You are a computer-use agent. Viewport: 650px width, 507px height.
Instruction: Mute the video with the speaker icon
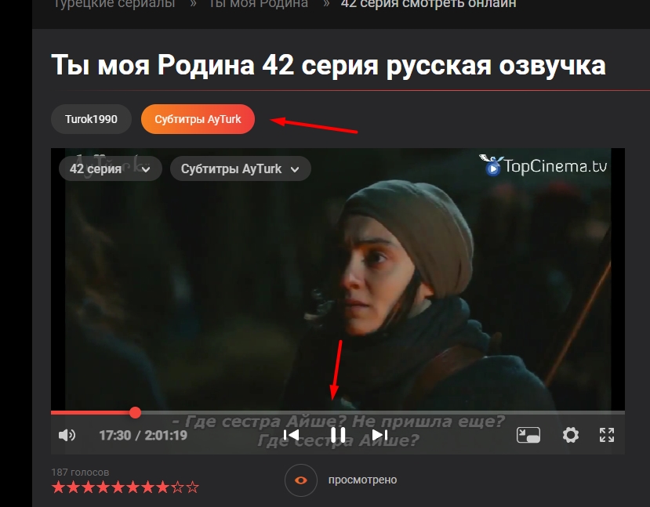[x=67, y=435]
